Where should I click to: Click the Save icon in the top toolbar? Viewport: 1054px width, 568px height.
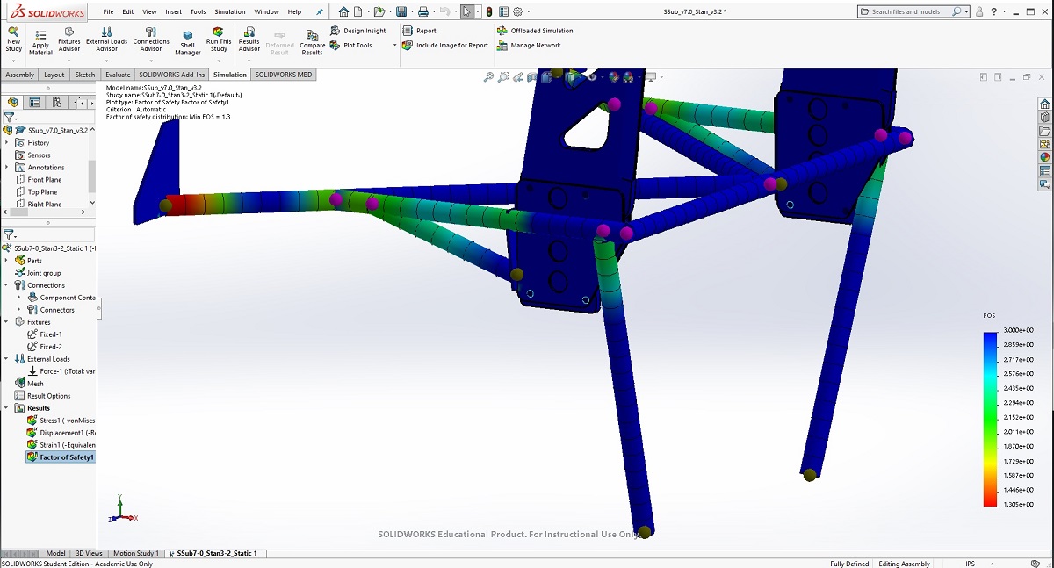(x=401, y=11)
